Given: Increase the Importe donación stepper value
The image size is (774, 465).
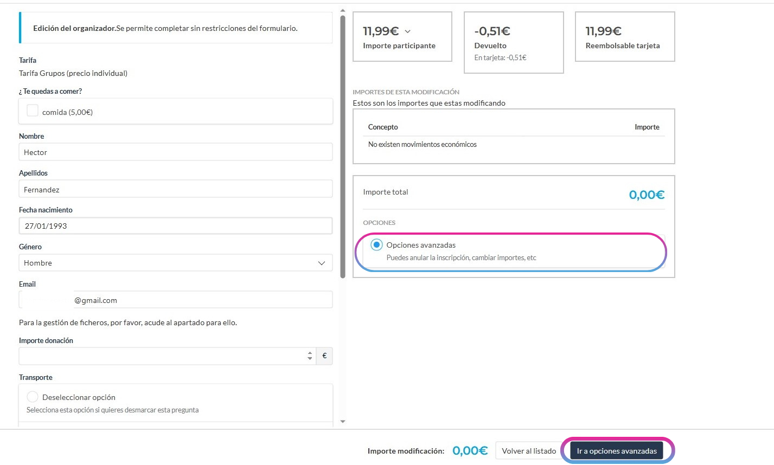Looking at the screenshot, I should [x=310, y=353].
